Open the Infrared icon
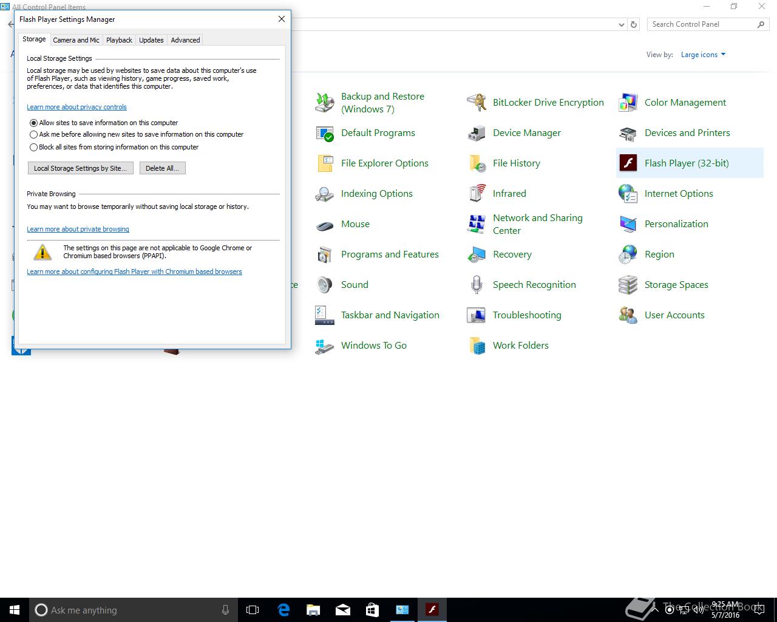The width and height of the screenshot is (777, 622). (x=477, y=194)
